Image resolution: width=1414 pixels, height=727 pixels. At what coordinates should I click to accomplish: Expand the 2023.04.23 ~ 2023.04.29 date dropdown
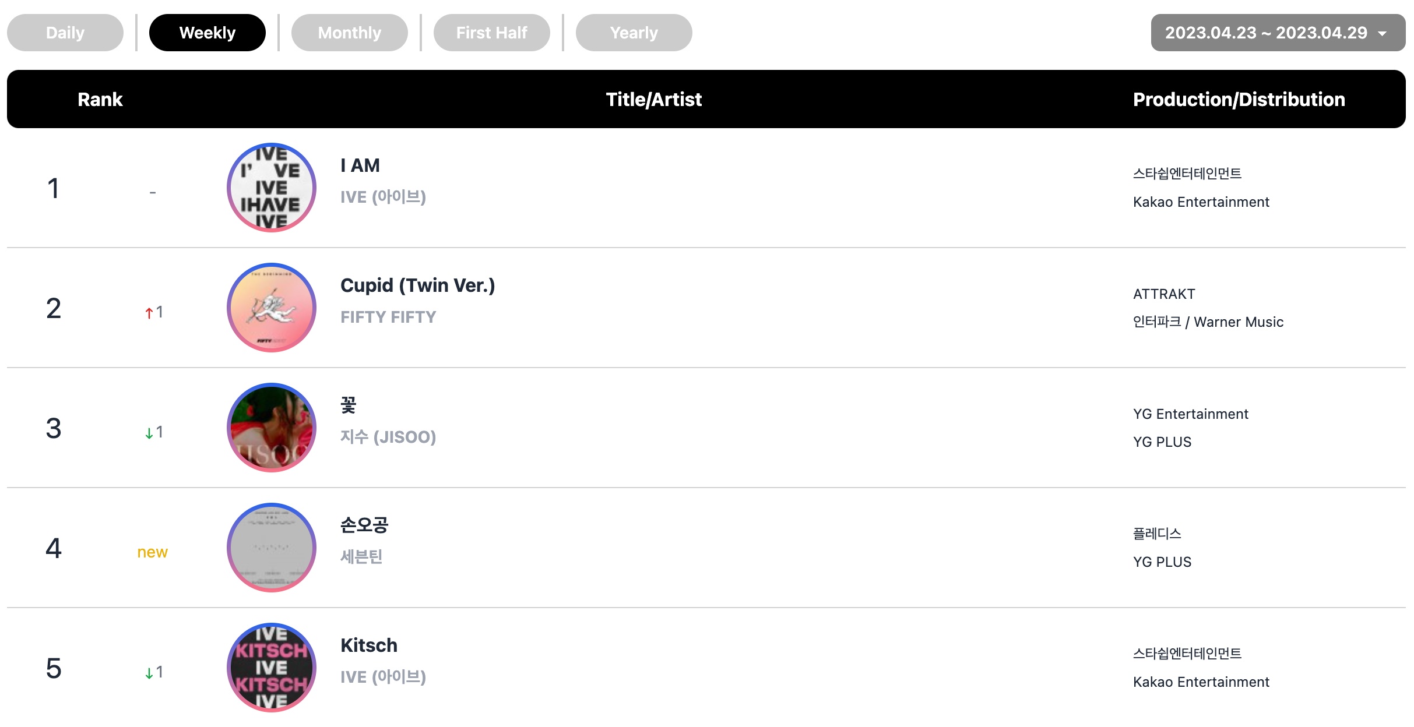coord(1278,33)
